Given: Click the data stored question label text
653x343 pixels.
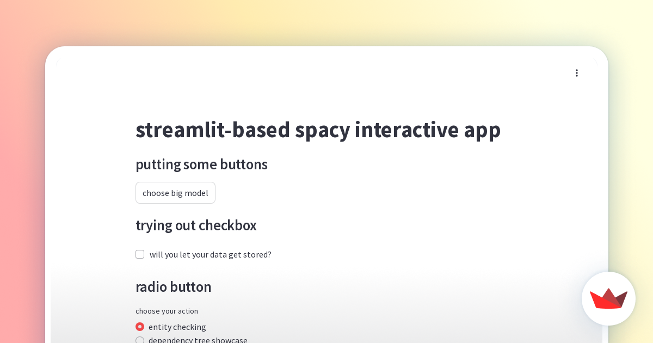Looking at the screenshot, I should tap(211, 254).
